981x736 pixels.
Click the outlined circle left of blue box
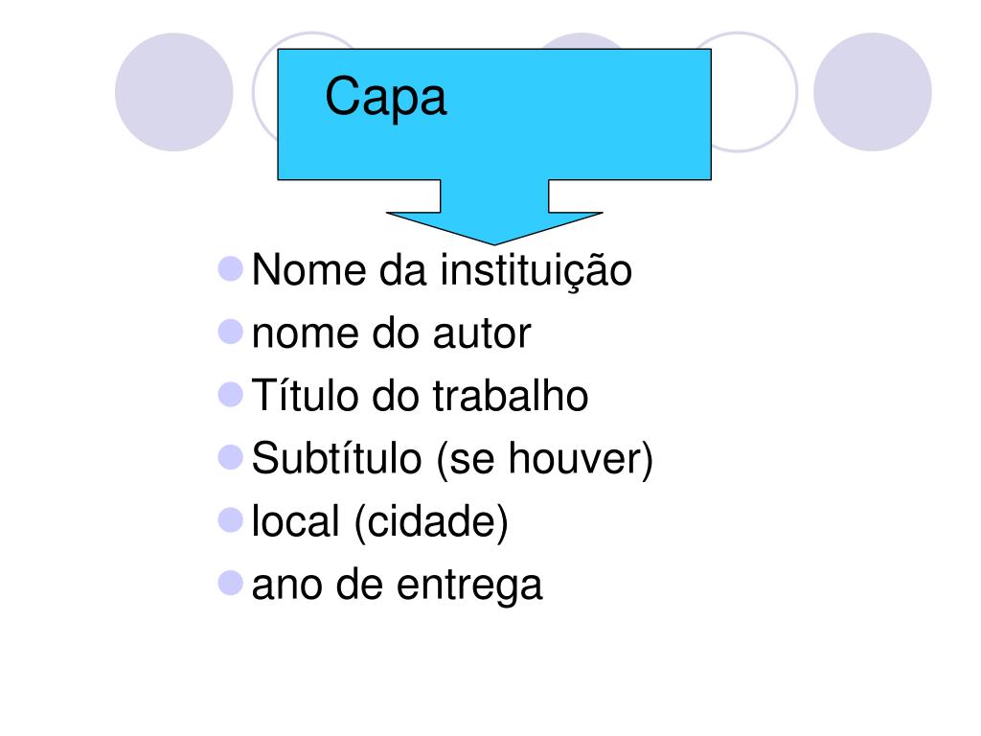[x=265, y=92]
